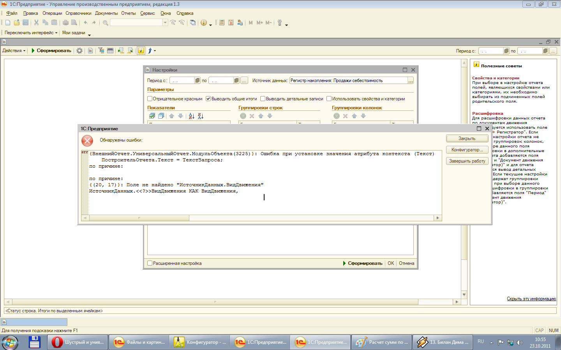Delete row grouping X icon
The width and height of the screenshot is (561, 350).
pos(252,116)
